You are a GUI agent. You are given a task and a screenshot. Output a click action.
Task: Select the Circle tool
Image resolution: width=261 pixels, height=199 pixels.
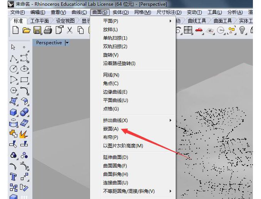click(x=13, y=69)
